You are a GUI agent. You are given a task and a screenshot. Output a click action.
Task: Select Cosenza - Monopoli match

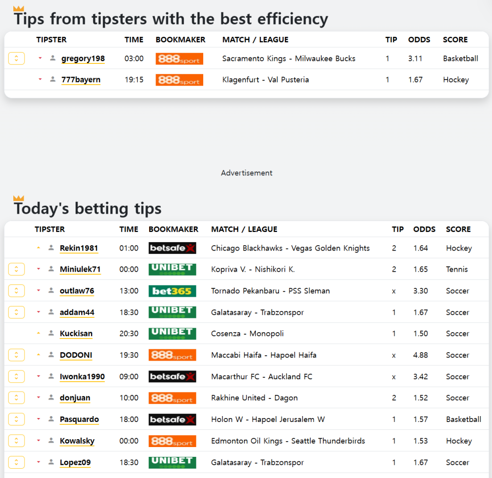(x=247, y=334)
